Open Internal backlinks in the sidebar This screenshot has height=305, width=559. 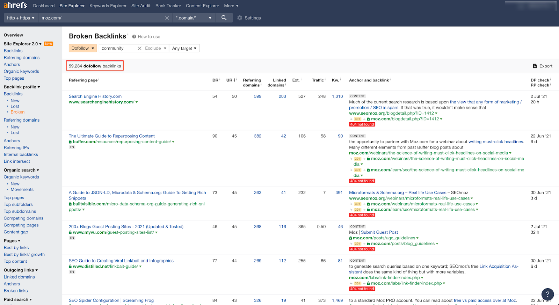click(x=21, y=154)
